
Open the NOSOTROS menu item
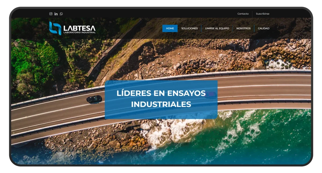pyautogui.click(x=243, y=28)
